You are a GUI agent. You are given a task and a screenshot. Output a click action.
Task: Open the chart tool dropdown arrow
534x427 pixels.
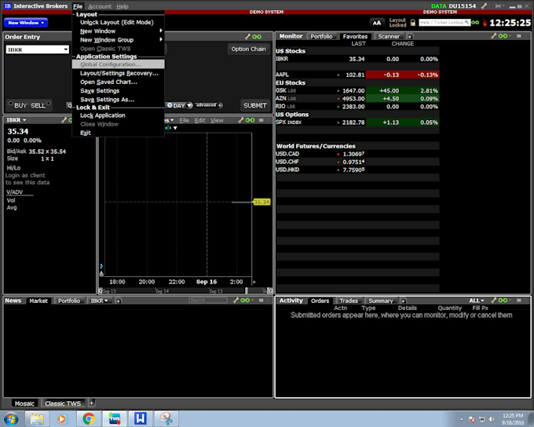pyautogui.click(x=175, y=128)
